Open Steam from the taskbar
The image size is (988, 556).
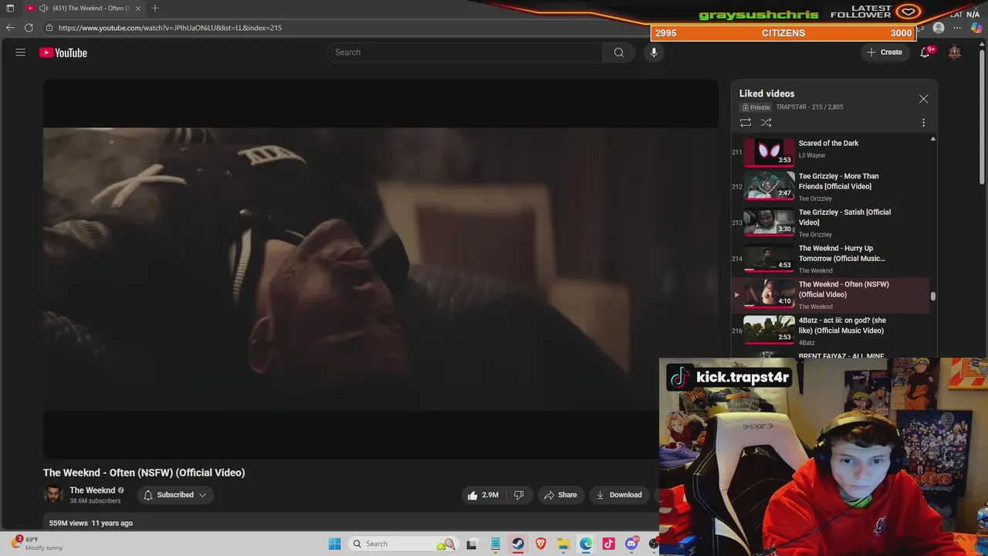pyautogui.click(x=518, y=544)
